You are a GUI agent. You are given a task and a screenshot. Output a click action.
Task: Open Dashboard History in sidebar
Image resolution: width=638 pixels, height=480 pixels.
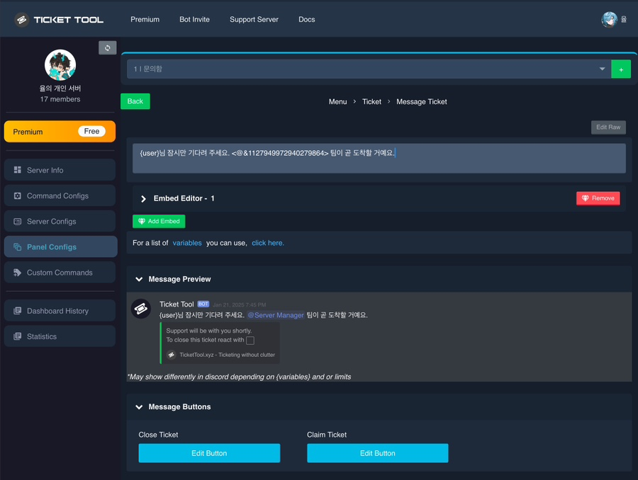60,311
